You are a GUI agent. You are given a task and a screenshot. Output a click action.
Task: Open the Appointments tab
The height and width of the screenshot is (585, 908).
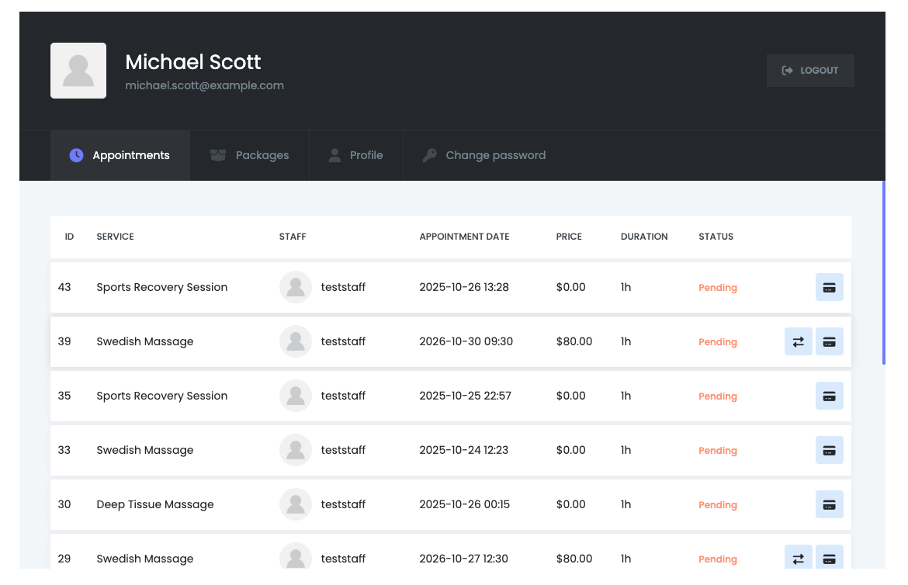(x=120, y=155)
